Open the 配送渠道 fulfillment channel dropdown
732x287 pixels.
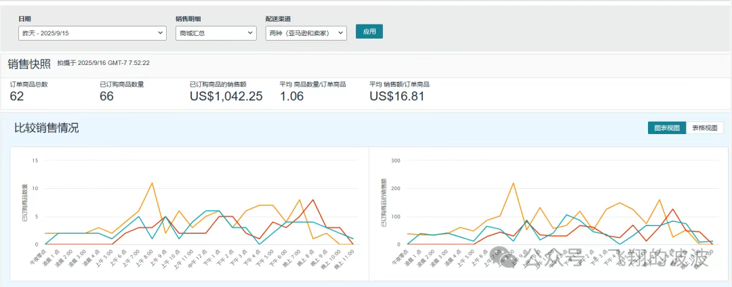click(x=306, y=32)
